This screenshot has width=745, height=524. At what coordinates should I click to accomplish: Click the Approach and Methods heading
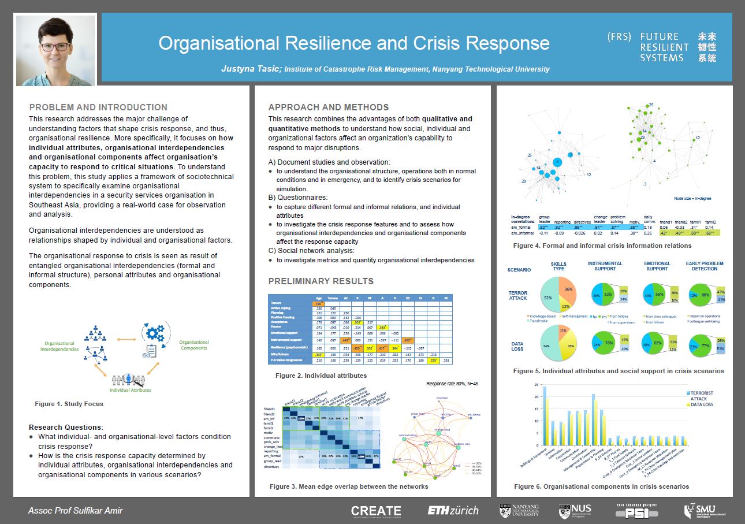(x=328, y=107)
